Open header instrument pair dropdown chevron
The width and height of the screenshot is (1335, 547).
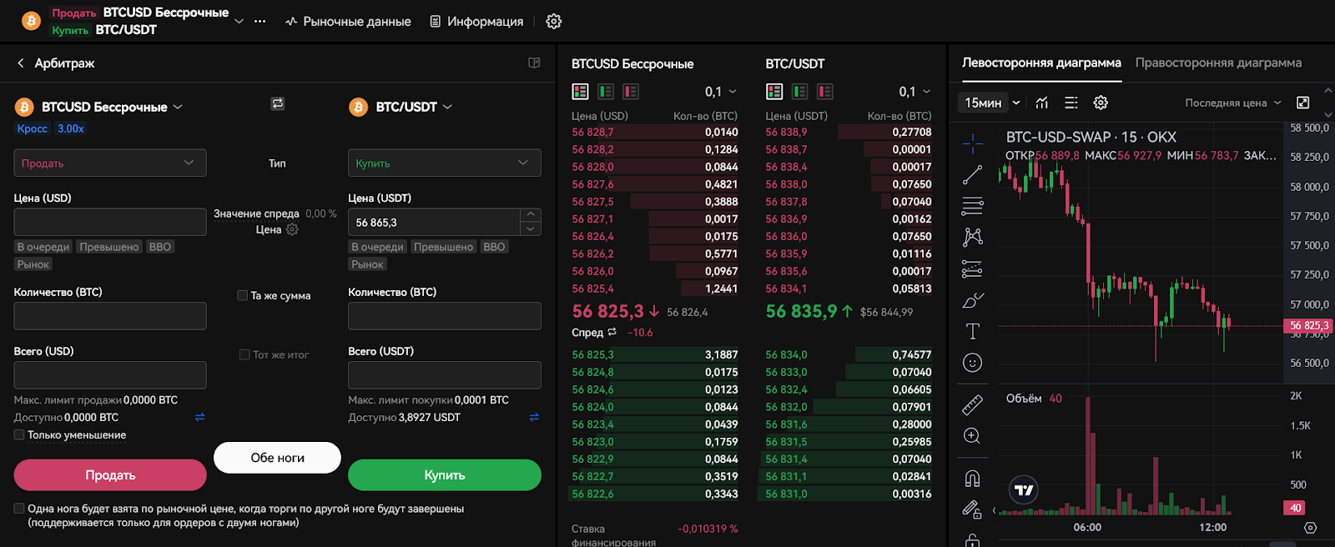pyautogui.click(x=239, y=21)
